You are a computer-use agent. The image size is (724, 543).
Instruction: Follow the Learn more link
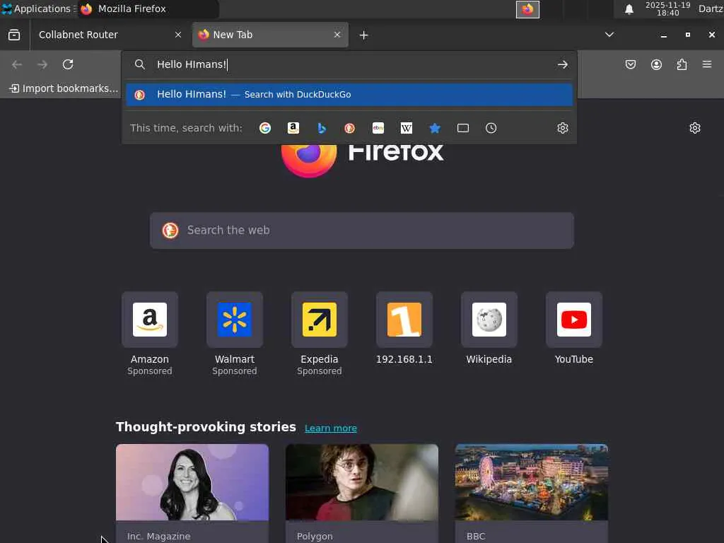click(331, 428)
